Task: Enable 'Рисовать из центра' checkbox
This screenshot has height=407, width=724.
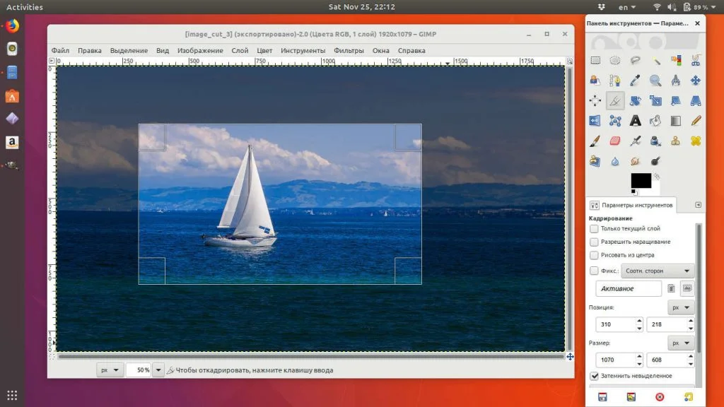Action: point(594,255)
